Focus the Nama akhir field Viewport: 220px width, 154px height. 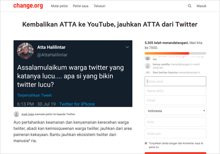(x=175, y=91)
